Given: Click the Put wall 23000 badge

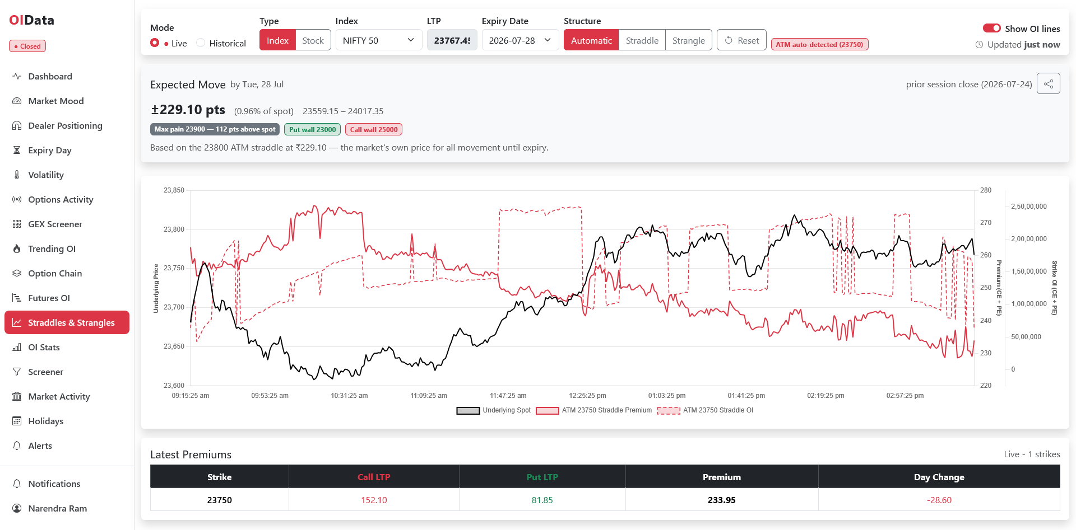Looking at the screenshot, I should 312,129.
